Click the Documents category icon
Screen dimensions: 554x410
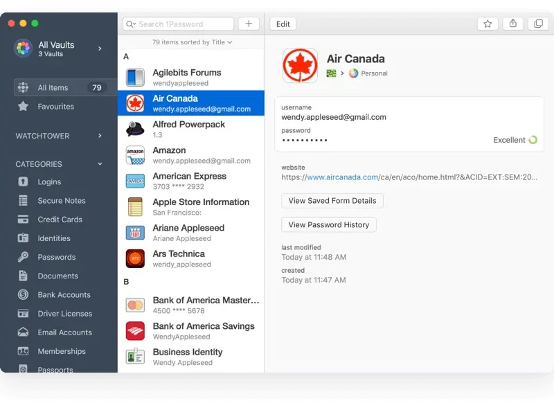(23, 276)
